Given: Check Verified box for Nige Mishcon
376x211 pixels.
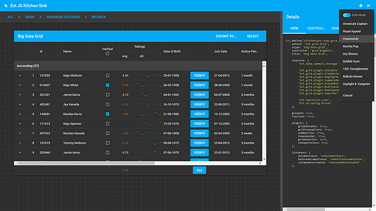Looking at the screenshot, I should pos(108,75).
